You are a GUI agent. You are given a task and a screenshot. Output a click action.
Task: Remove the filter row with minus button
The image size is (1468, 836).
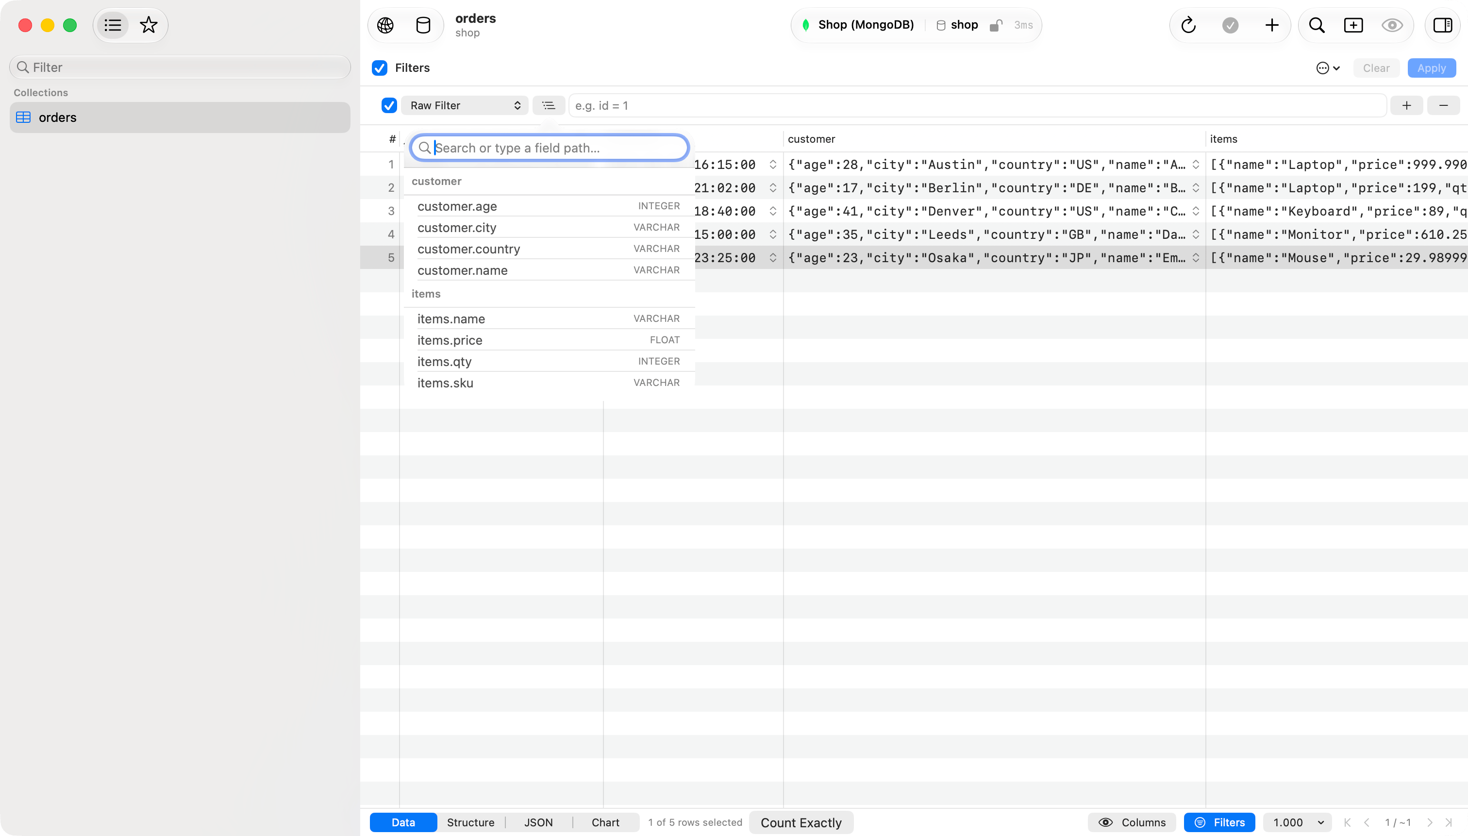pyautogui.click(x=1443, y=106)
